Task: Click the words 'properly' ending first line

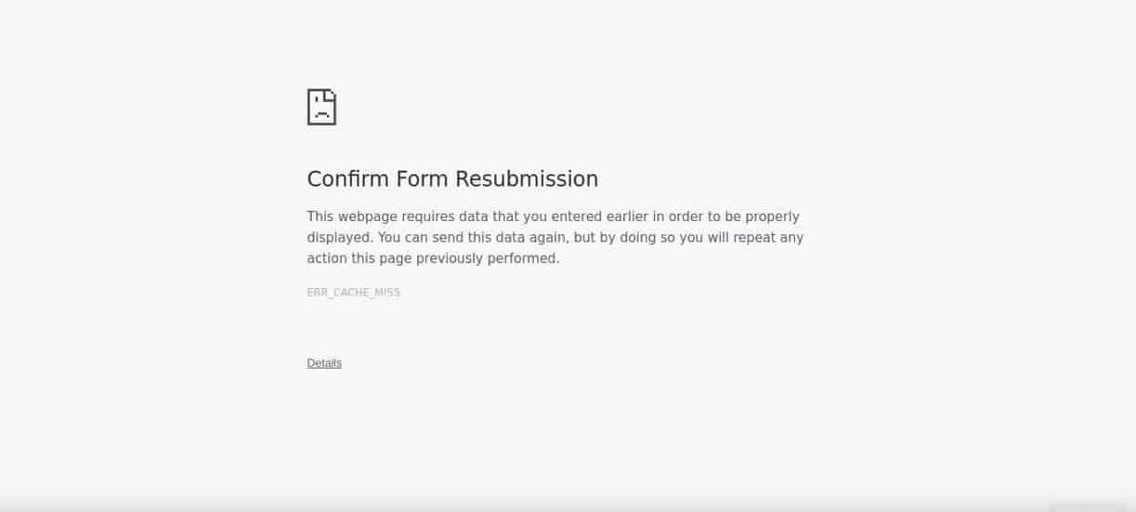Action: 772,217
